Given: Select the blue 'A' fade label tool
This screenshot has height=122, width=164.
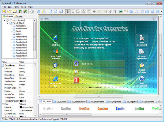Looking at the screenshot, I should pyautogui.click(x=136, y=12).
